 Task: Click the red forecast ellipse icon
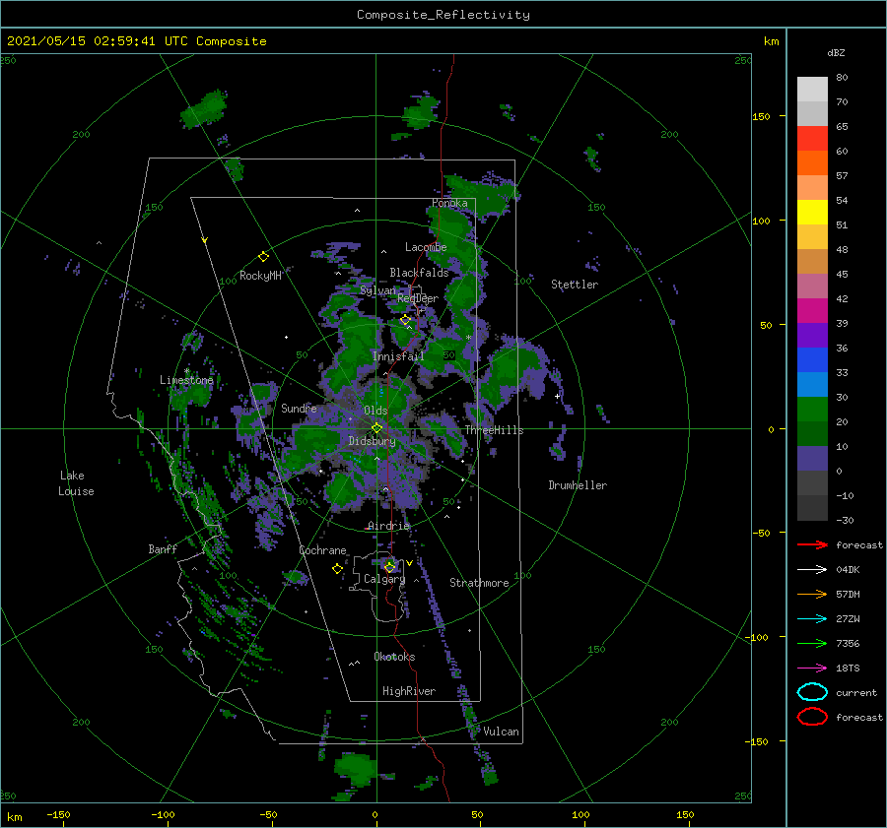pos(812,717)
